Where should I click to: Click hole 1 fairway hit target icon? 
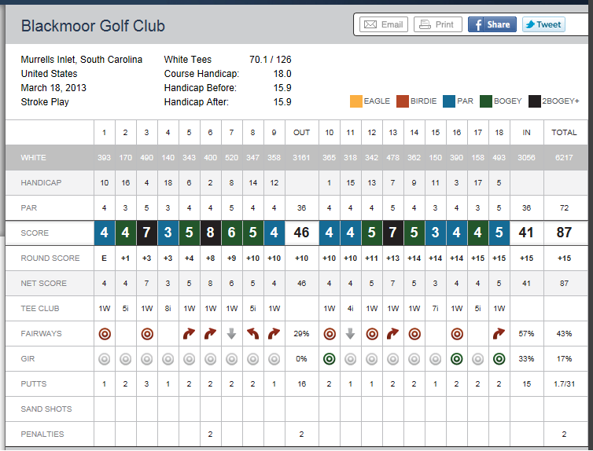[105, 334]
